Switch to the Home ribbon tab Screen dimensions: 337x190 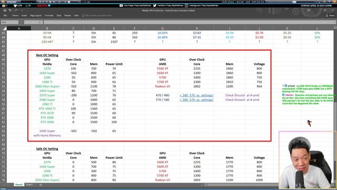click(15, 15)
